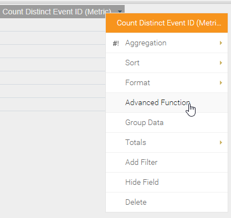This screenshot has width=231, height=218.
Task: Click the orange menu title header
Action: tap(167, 23)
